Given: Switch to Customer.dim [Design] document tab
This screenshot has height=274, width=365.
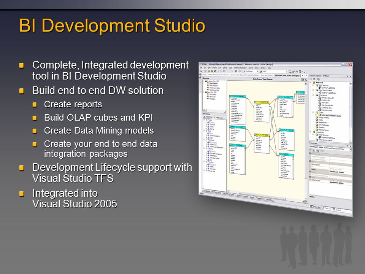Looking at the screenshot, I should tap(237, 75).
